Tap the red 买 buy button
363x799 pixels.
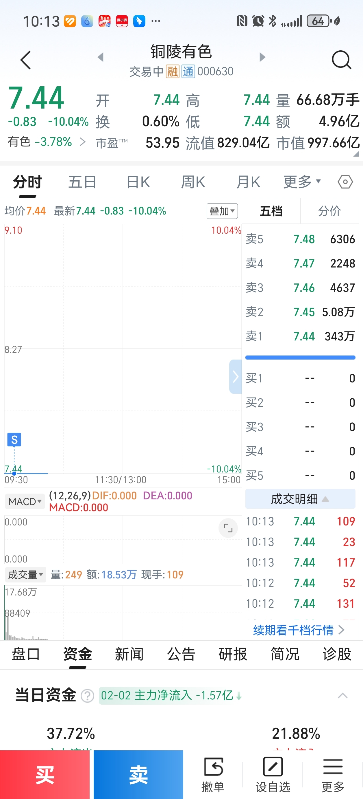(45, 774)
